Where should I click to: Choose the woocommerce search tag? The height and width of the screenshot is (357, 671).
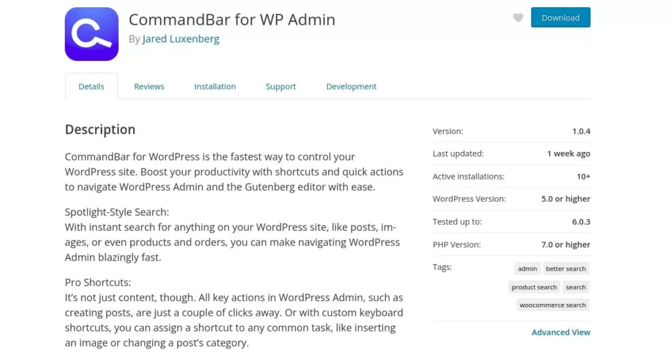(552, 305)
